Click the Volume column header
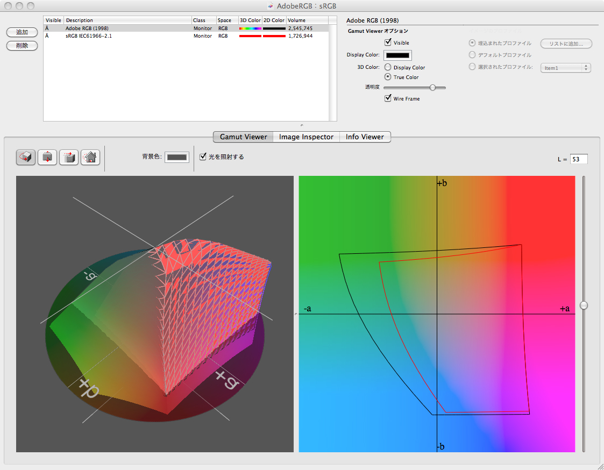 click(307, 20)
